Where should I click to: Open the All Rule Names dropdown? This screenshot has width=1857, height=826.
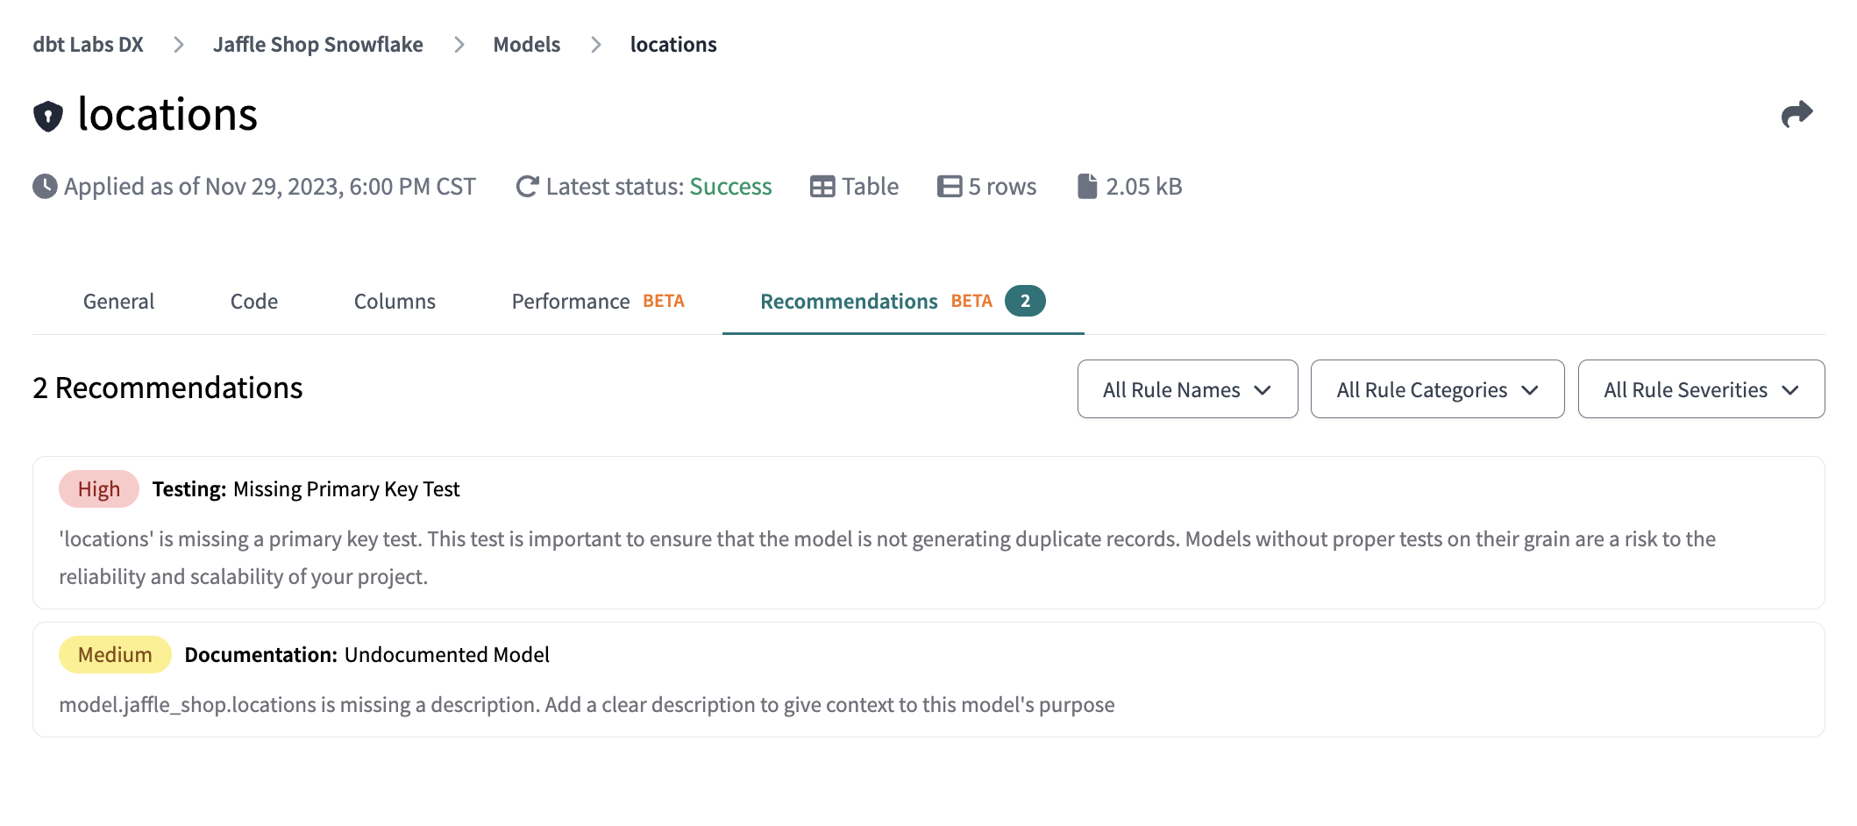1187,389
